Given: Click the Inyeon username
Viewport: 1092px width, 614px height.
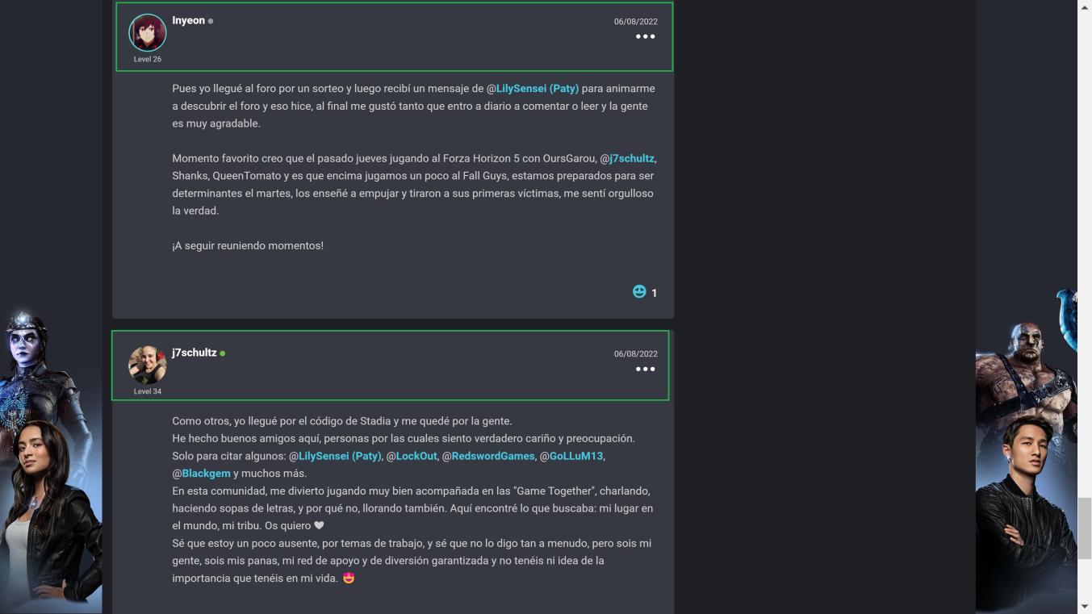Looking at the screenshot, I should pyautogui.click(x=188, y=21).
